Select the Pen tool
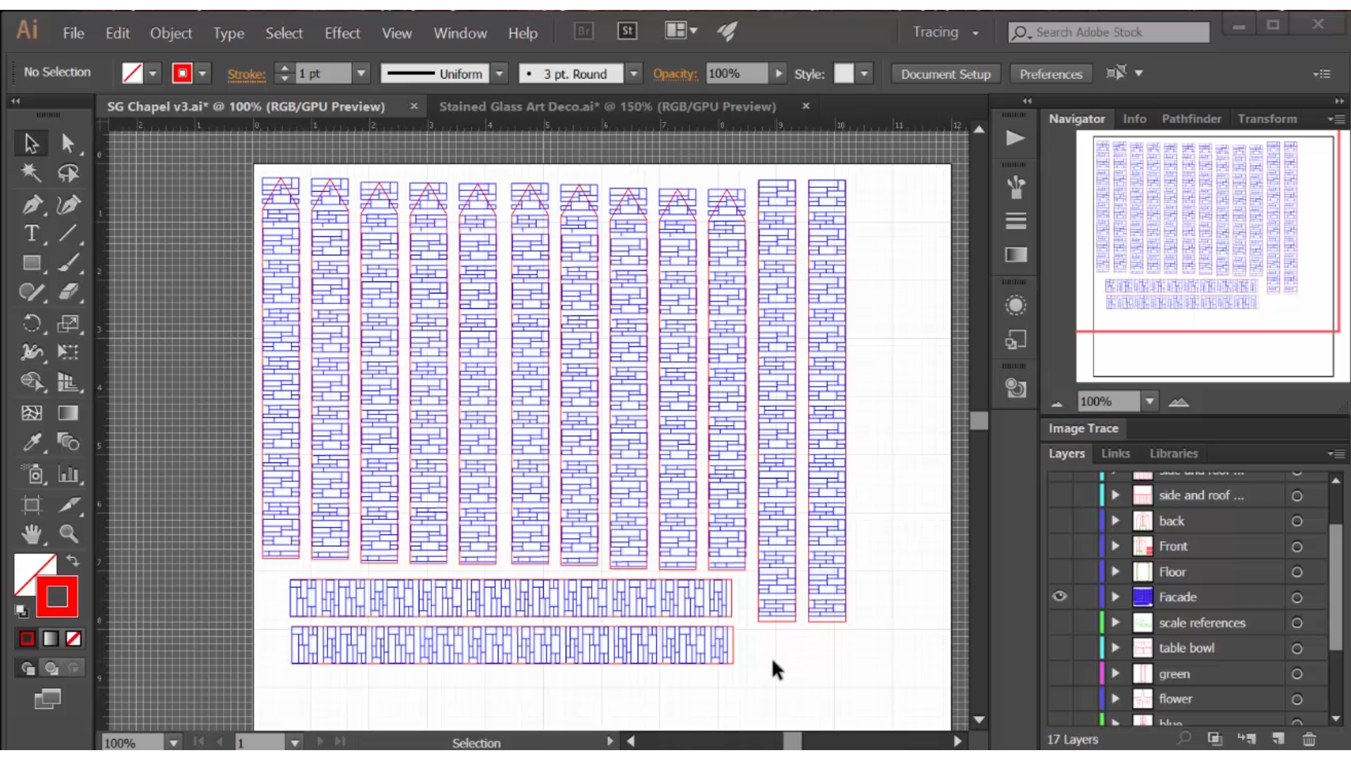This screenshot has height=760, width=1351. (32, 205)
